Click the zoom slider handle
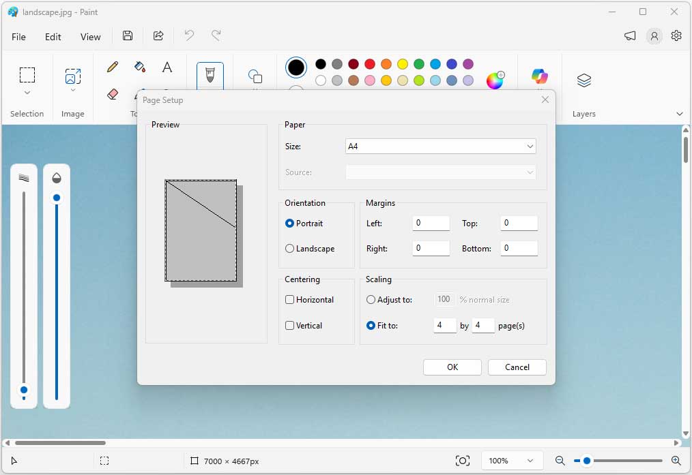 [586, 461]
